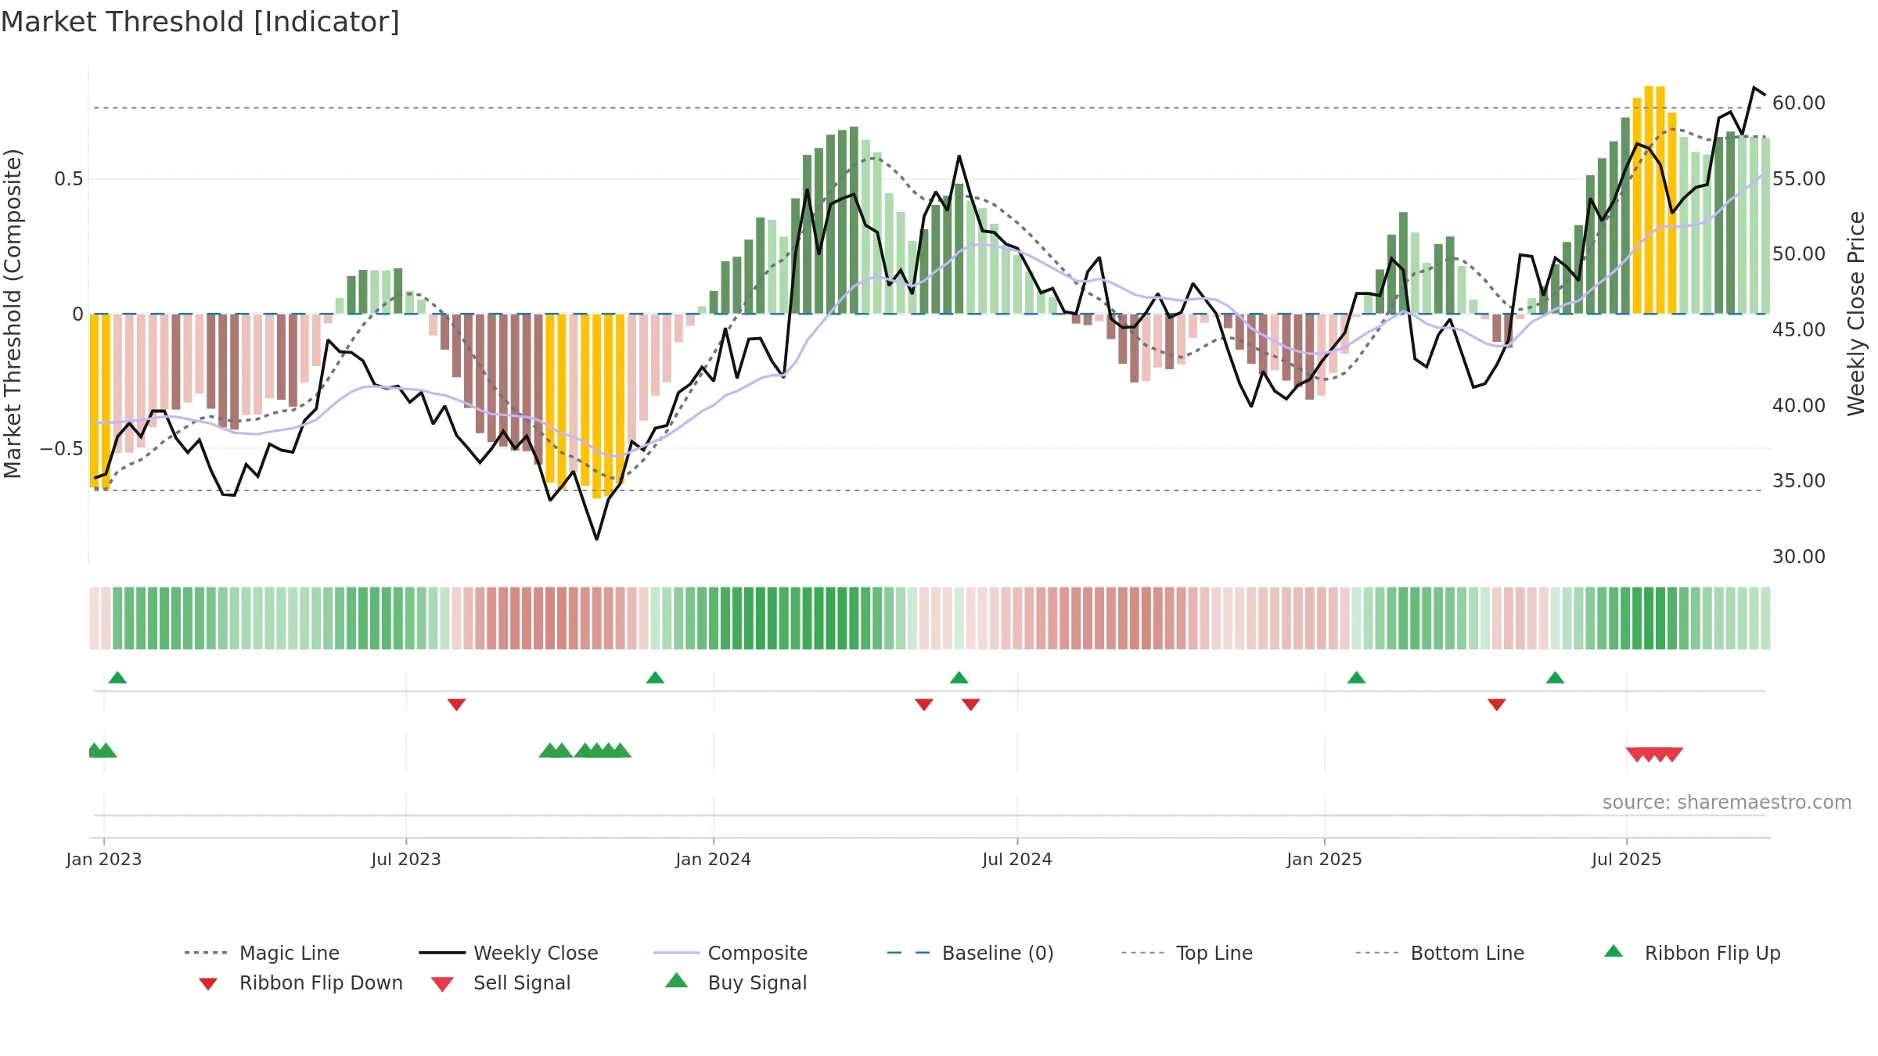Screen dimensions: 1878x1056
Task: Toggle the Bottom Line legend entry
Action: tap(1440, 953)
